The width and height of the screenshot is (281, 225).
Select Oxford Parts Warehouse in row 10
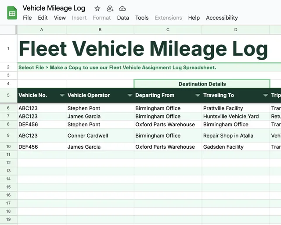tap(168, 147)
